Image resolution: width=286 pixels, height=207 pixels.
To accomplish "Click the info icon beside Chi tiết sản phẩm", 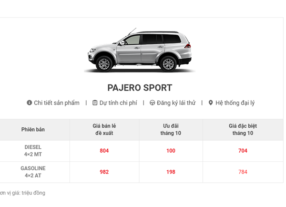I will (29, 103).
